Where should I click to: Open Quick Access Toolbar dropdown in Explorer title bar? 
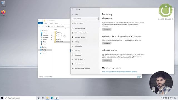(x=46, y=21)
